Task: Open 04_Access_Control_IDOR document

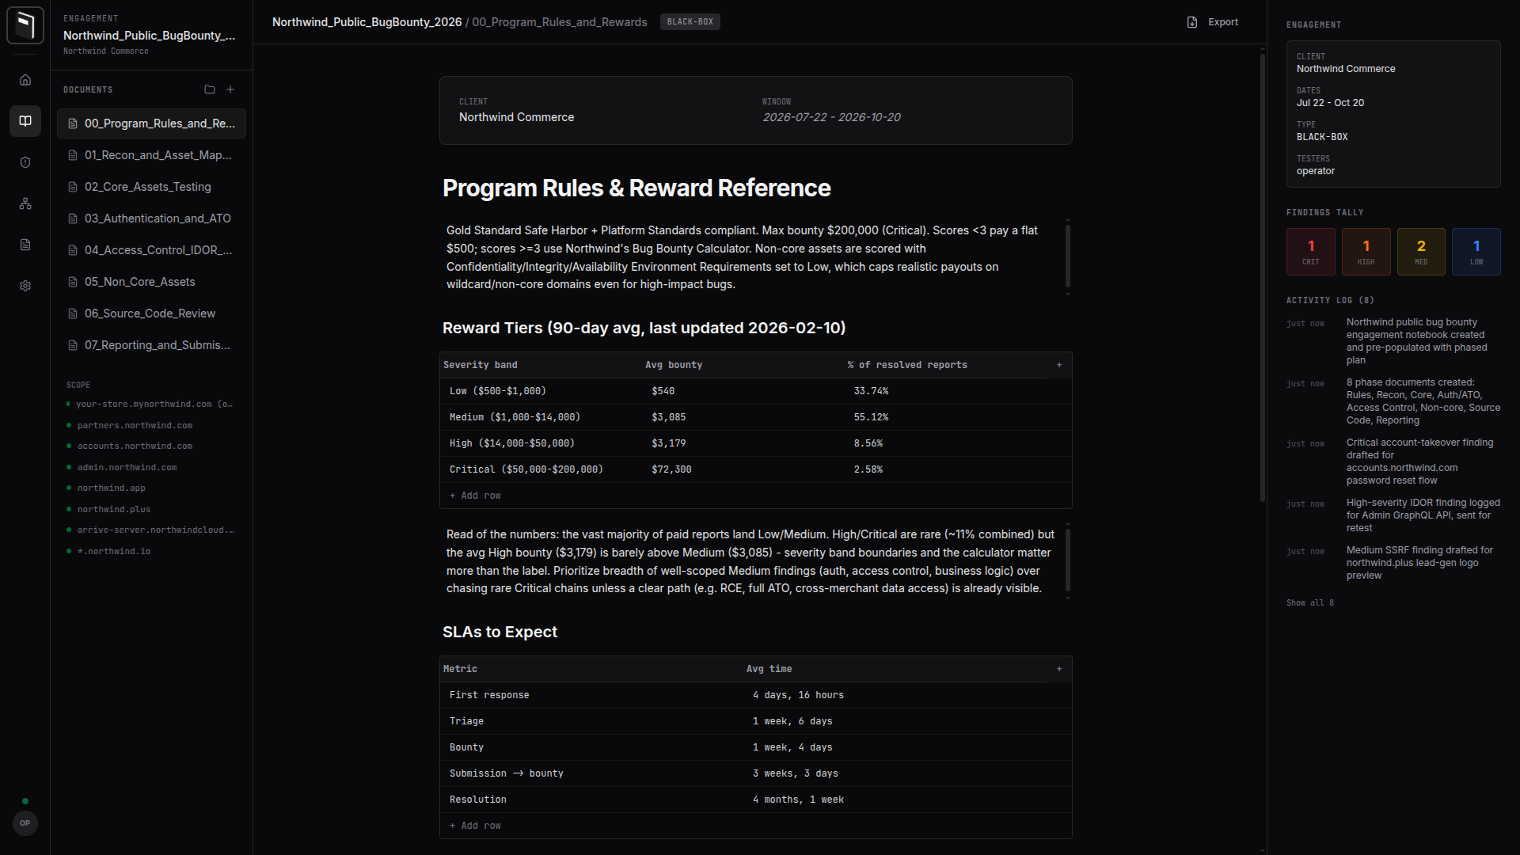Action: pos(151,250)
